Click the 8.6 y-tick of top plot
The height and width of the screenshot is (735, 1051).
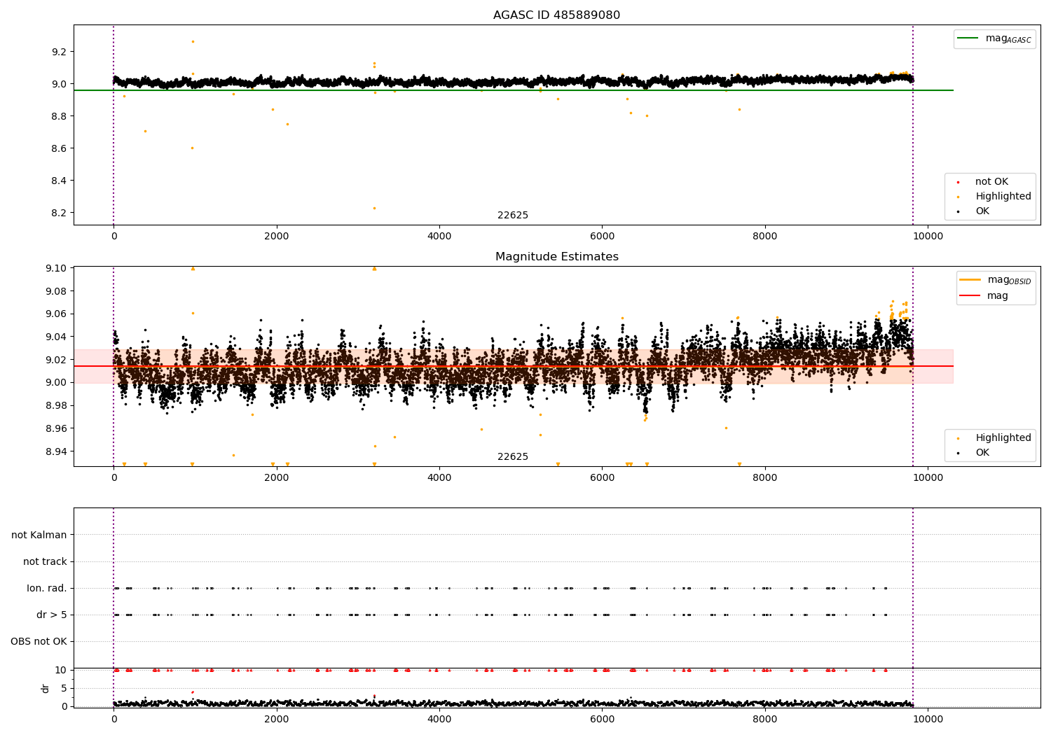coord(58,148)
